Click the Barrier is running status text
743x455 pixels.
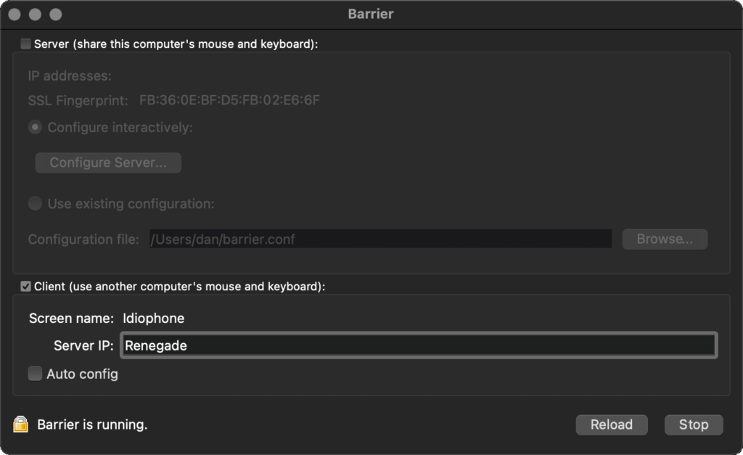coord(91,425)
